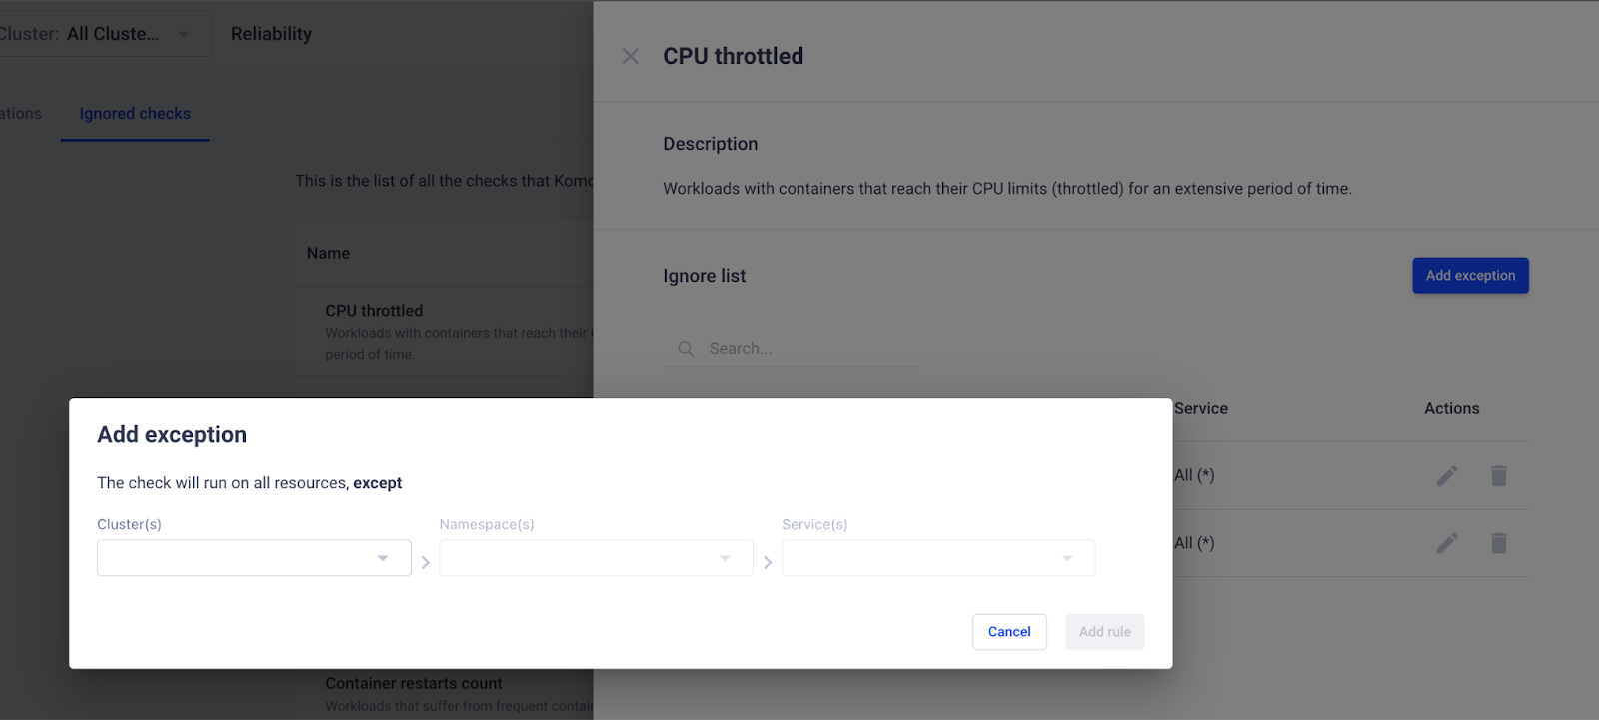1599x720 pixels.
Task: Open the Cluster(s) dropdown
Action: (x=254, y=558)
